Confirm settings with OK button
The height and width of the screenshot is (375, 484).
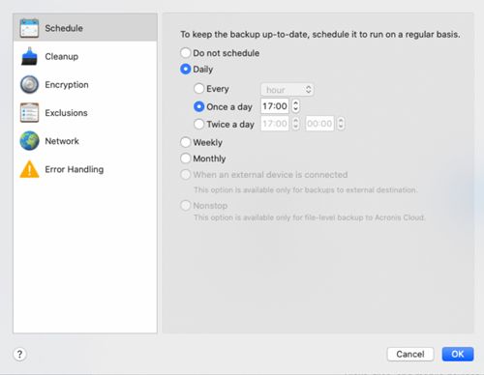pos(458,354)
